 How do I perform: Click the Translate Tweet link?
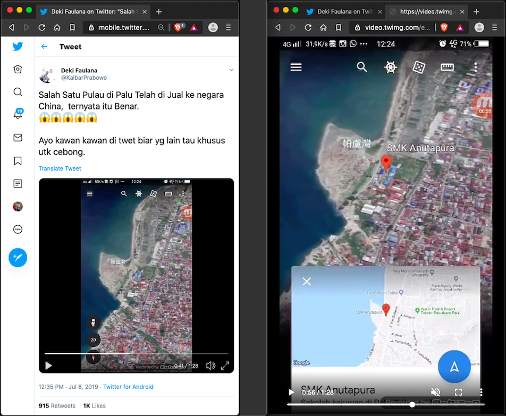(x=60, y=168)
